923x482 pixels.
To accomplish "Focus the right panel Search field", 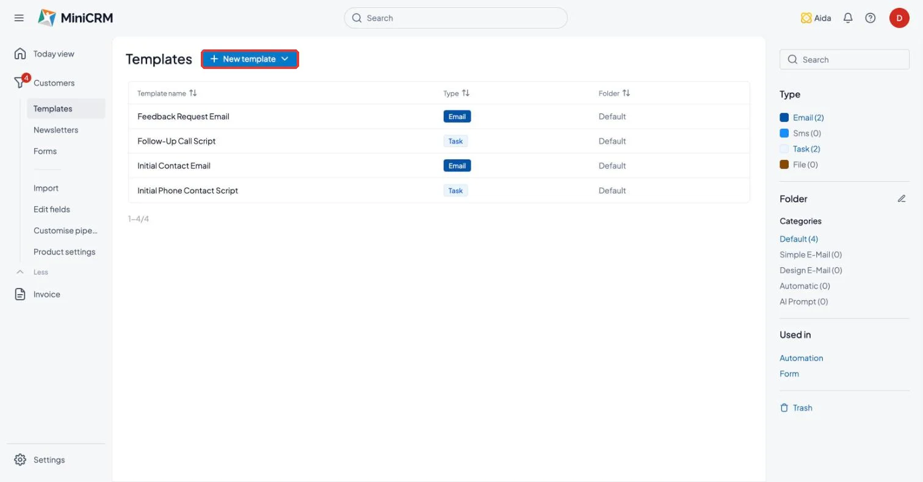I will (x=844, y=59).
